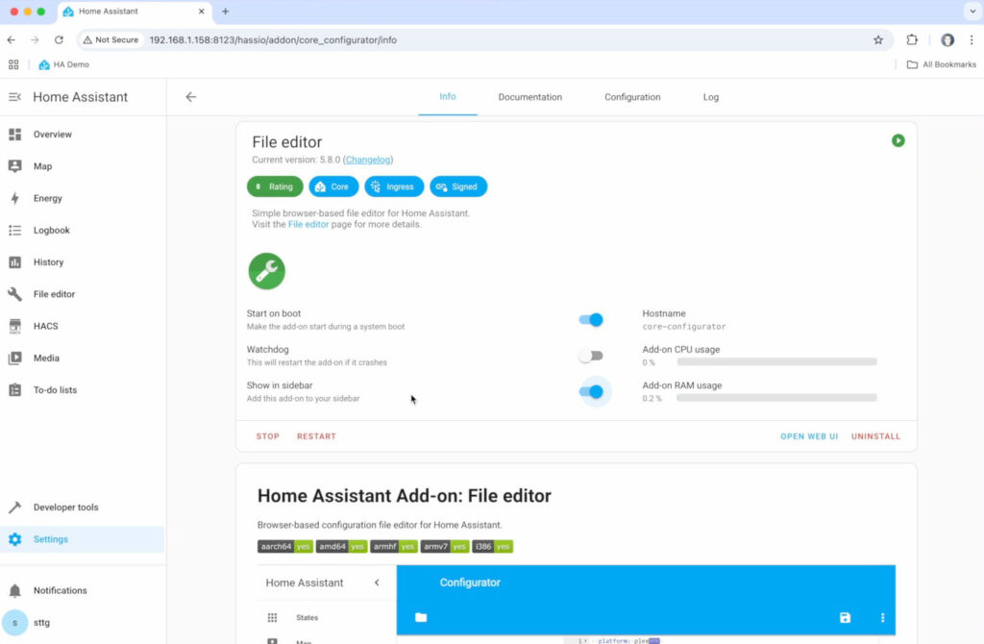Open the sttg user avatar

pyautogui.click(x=15, y=623)
